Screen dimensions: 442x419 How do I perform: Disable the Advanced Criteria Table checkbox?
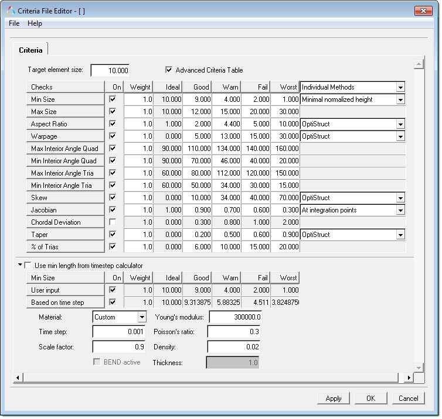(x=169, y=70)
